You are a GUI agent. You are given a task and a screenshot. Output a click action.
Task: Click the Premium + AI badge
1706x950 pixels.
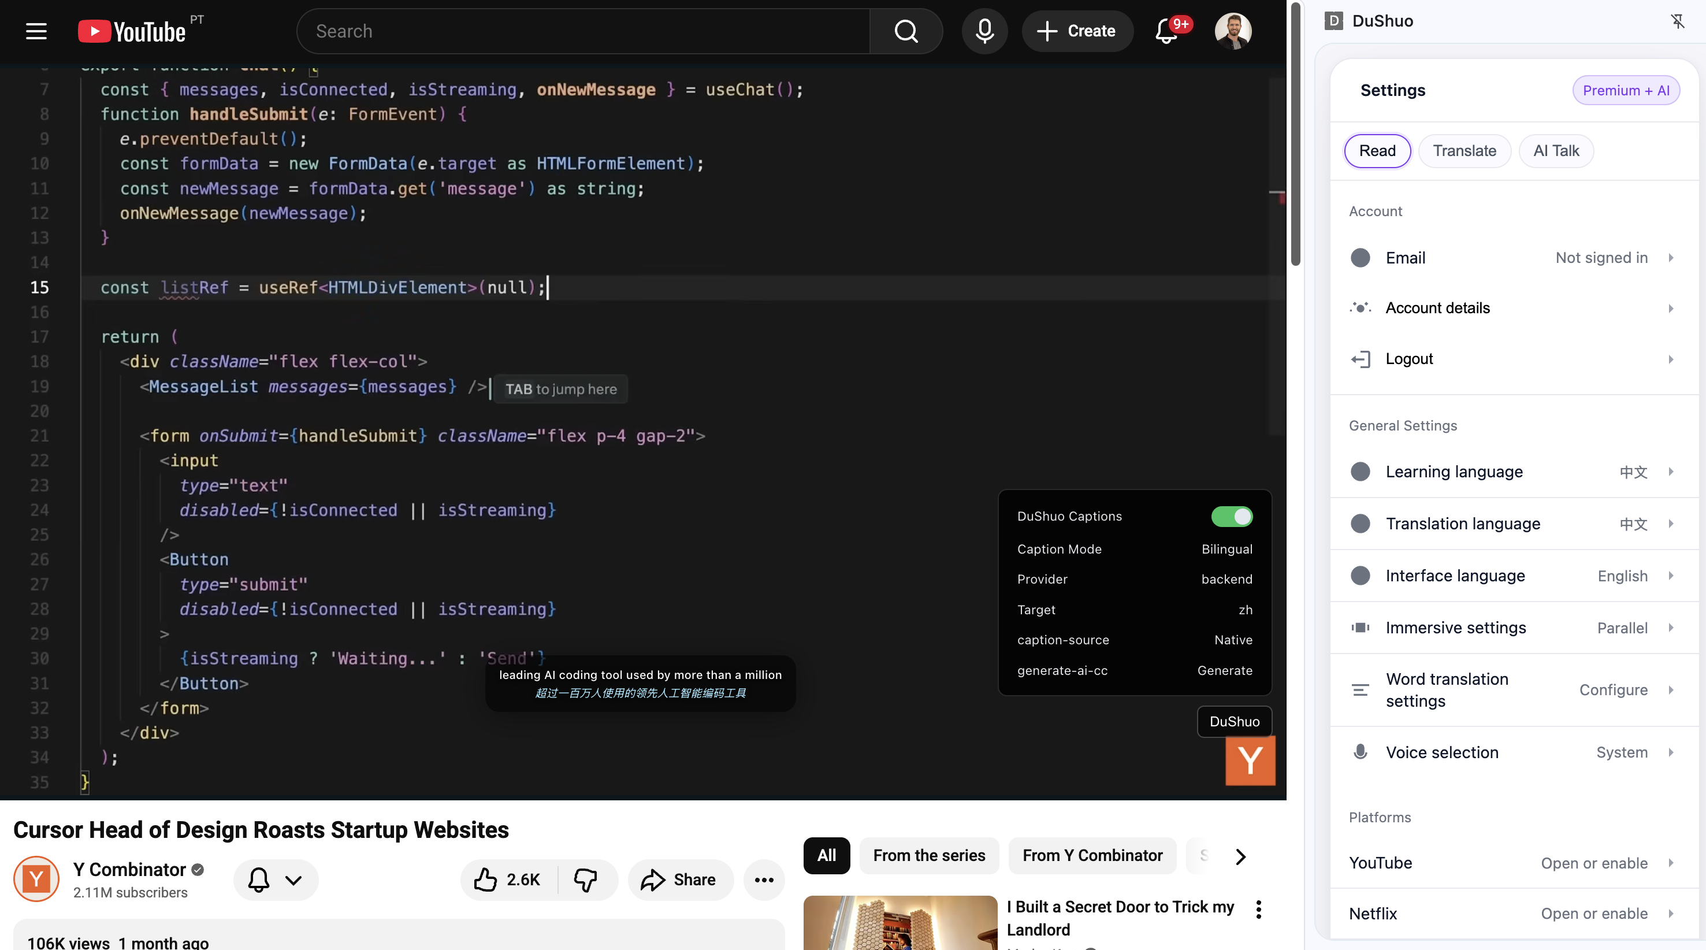pos(1625,91)
